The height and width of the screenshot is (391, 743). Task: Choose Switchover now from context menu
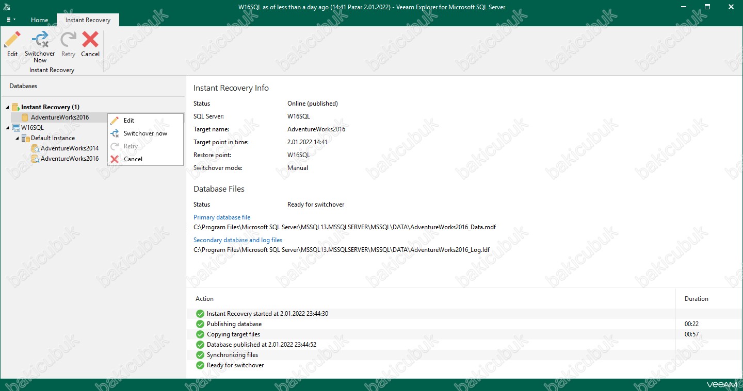click(146, 133)
